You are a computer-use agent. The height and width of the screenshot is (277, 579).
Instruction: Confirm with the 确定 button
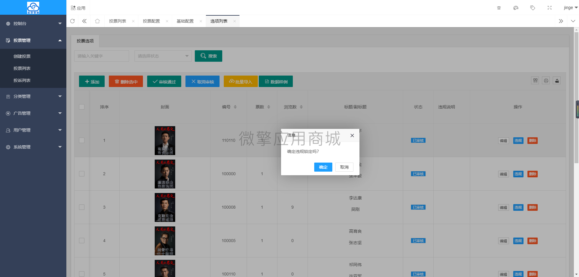click(x=323, y=167)
